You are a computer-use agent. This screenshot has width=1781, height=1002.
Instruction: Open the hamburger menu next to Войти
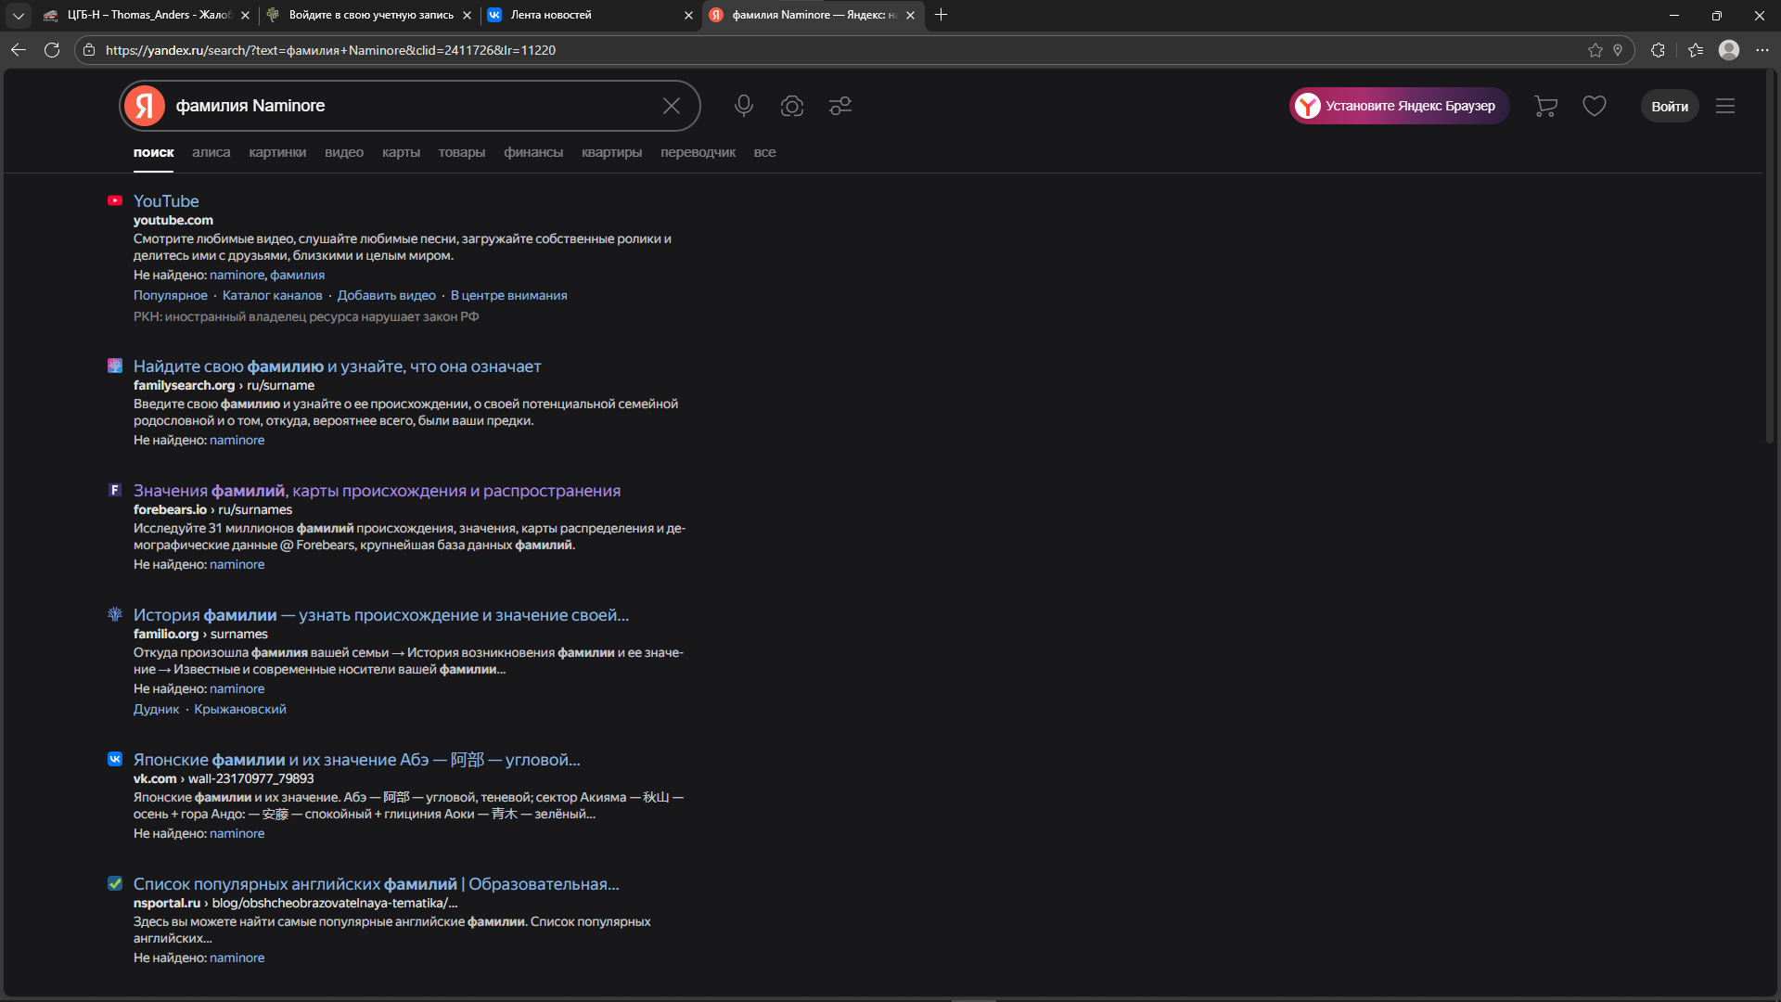click(1725, 106)
